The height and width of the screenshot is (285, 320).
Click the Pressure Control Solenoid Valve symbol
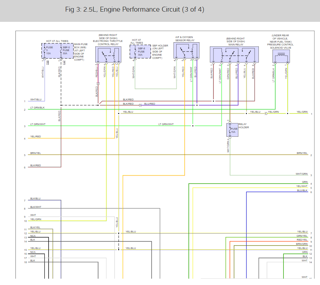click(x=281, y=56)
